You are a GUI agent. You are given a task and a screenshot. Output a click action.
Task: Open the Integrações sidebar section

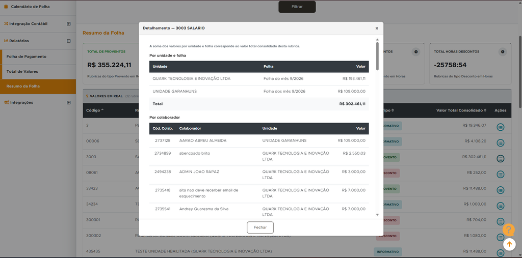tap(21, 102)
